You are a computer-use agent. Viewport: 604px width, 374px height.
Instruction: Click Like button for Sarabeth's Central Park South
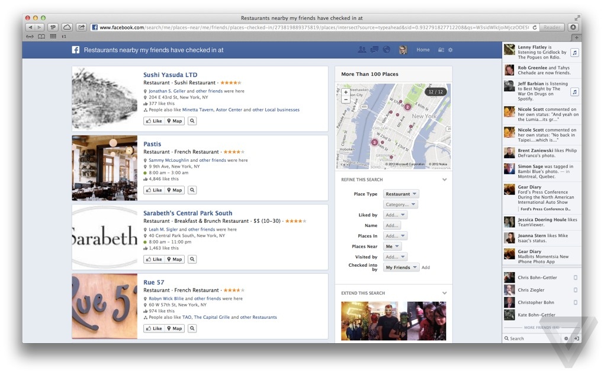154,260
